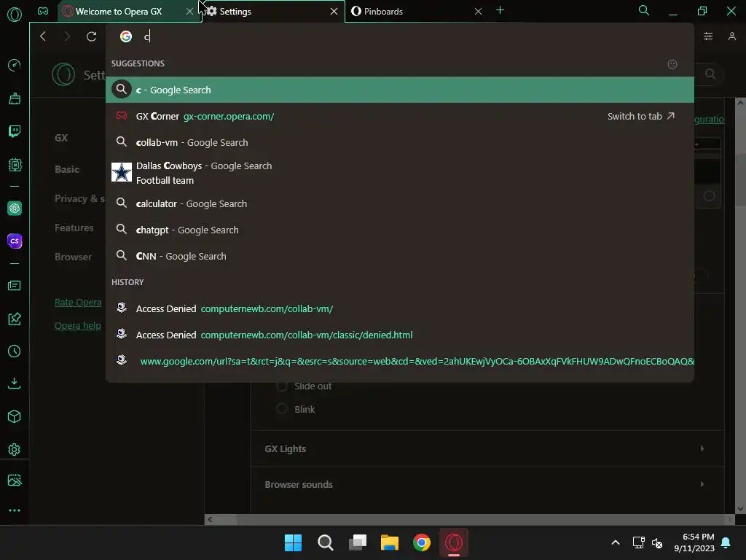Click the Google search engine icon

tap(125, 36)
